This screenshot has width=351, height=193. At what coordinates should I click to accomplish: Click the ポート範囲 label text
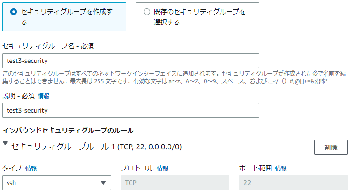254,168
